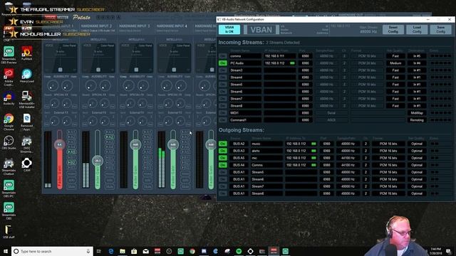Screen dimensions: 456x256
Task: Open the Removed Apps desktop file
Action: pyautogui.click(x=27, y=122)
